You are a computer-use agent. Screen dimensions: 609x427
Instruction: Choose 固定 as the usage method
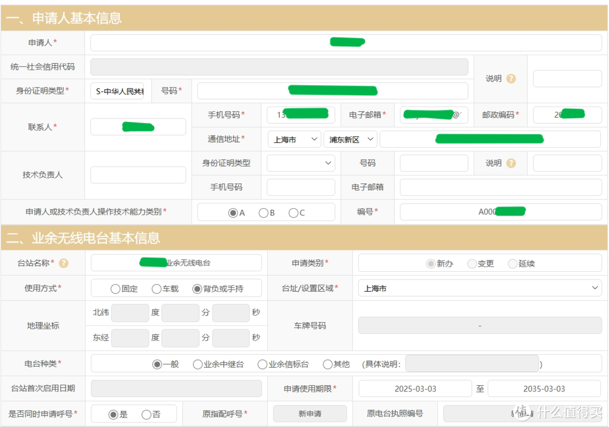115,288
